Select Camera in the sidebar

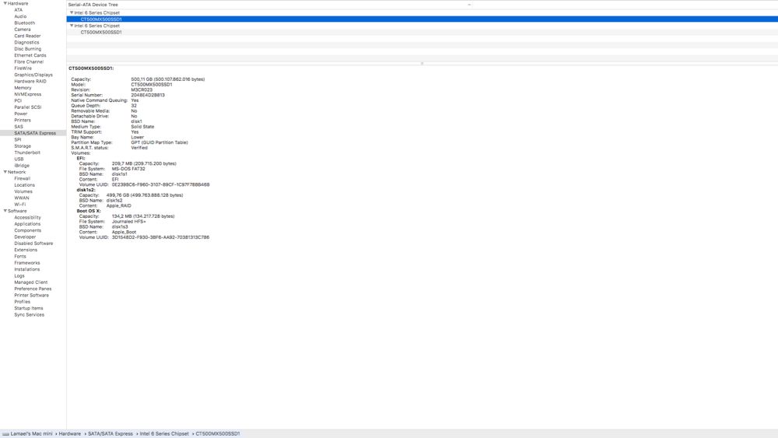23,30
